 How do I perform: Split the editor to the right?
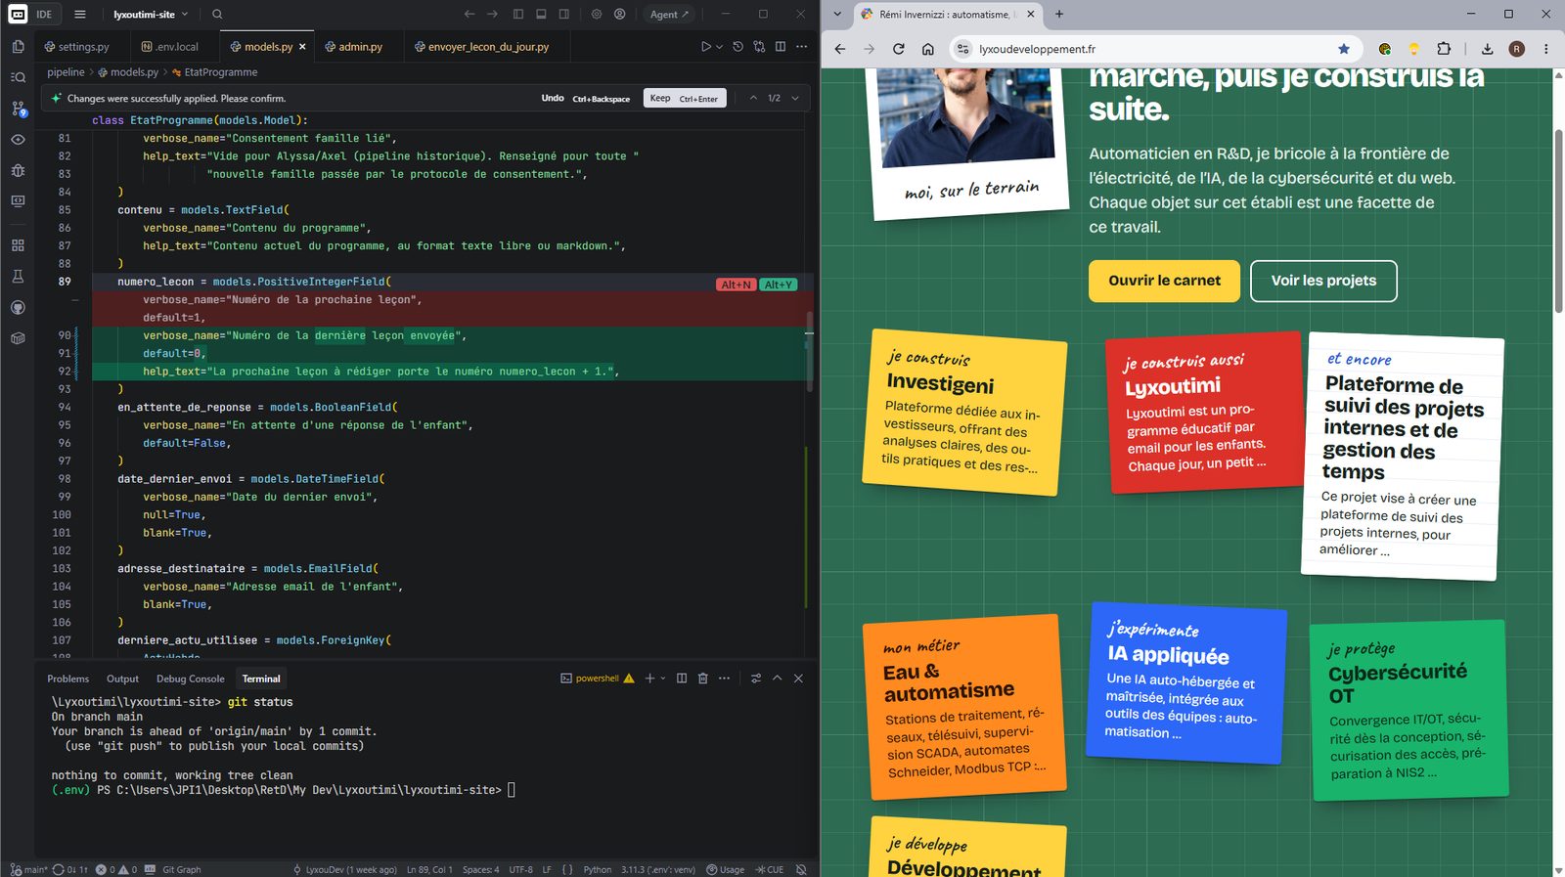780,46
